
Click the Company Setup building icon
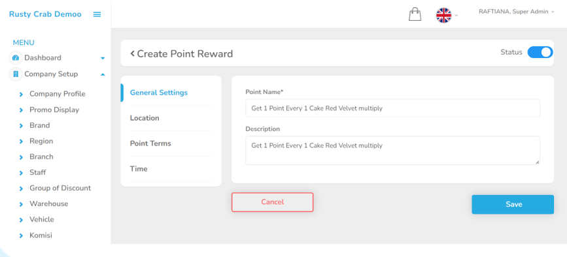point(16,74)
